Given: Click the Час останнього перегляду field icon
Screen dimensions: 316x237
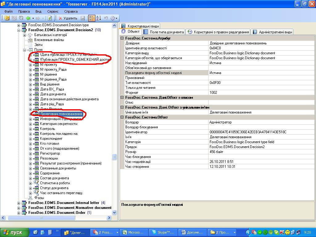Looking at the screenshot, I should (36, 193).
